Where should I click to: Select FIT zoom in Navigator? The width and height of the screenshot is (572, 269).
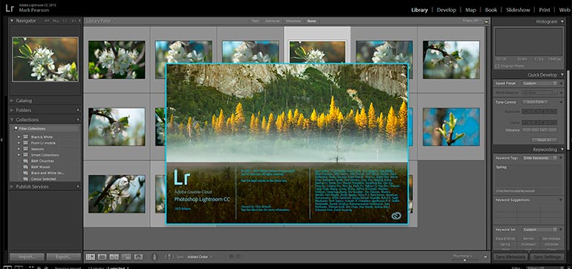point(47,21)
